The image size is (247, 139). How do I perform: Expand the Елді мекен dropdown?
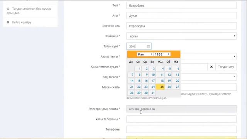[234, 77]
